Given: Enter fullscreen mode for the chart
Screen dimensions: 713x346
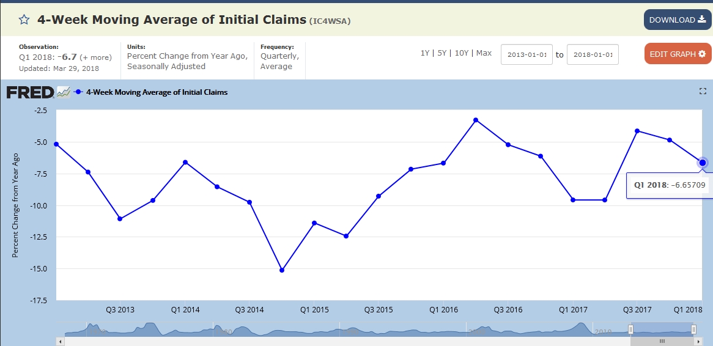Looking at the screenshot, I should click(x=703, y=91).
